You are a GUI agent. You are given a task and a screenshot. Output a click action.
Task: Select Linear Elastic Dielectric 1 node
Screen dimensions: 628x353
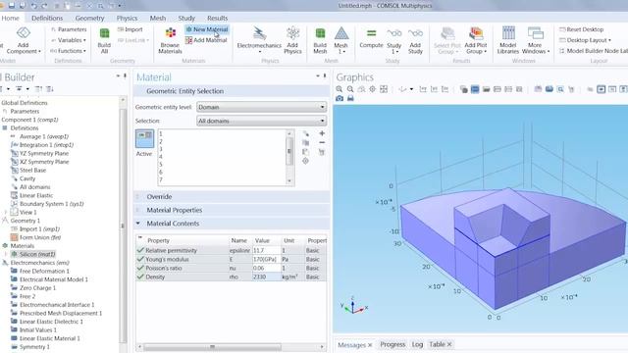[x=51, y=322]
